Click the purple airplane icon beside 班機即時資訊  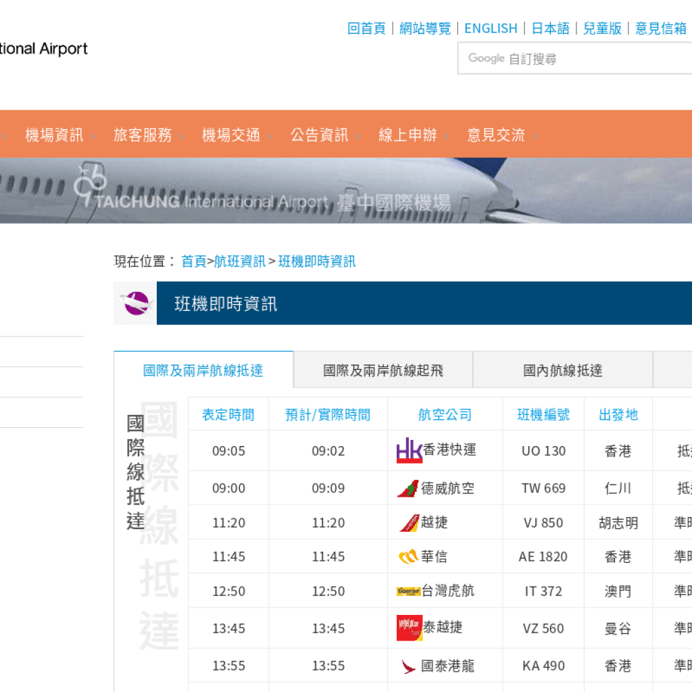[x=135, y=303]
